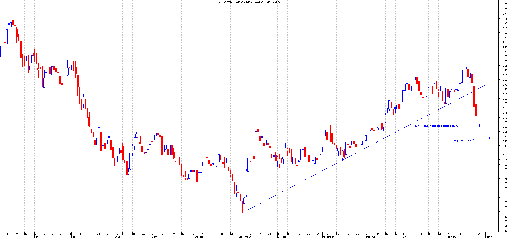The height and width of the screenshot is (238, 508).
Task: Click the 300 price label on the right axis
Action: [x=505, y=61]
